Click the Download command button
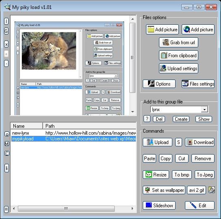Viewport: 221px width, 219px height. pyautogui.click(x=200, y=142)
